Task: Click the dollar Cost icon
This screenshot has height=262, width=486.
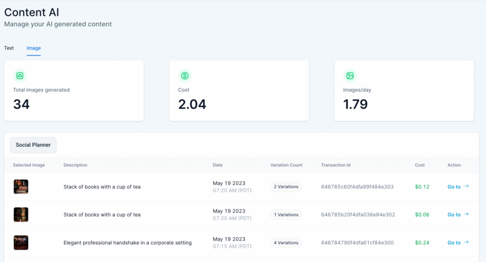Action: pos(185,75)
